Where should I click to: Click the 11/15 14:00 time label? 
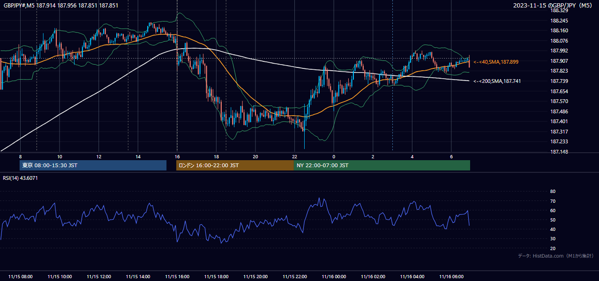coord(138,277)
